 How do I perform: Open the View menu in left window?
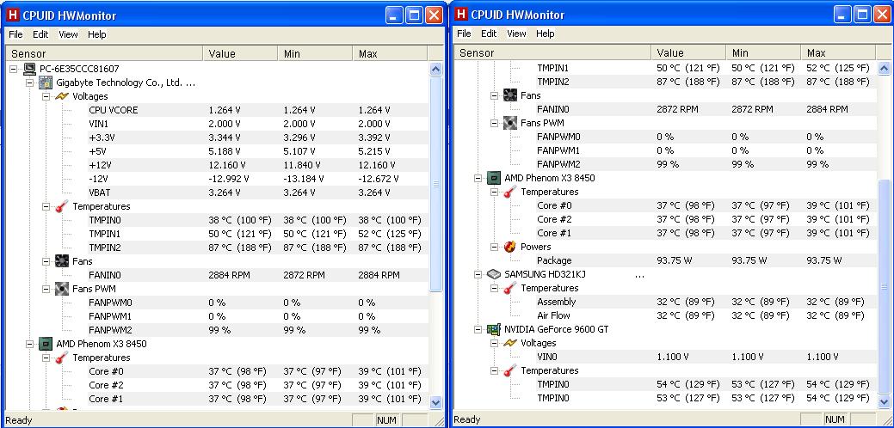(x=68, y=34)
